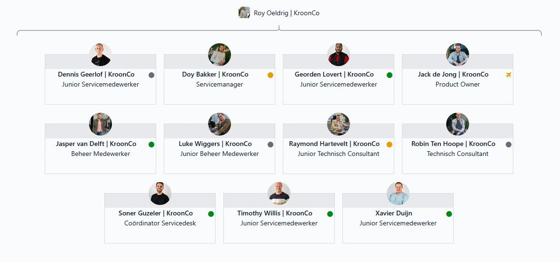The width and height of the screenshot is (560, 262).
Task: Click Soner Guzeler's avatar photo
Action: (x=160, y=194)
